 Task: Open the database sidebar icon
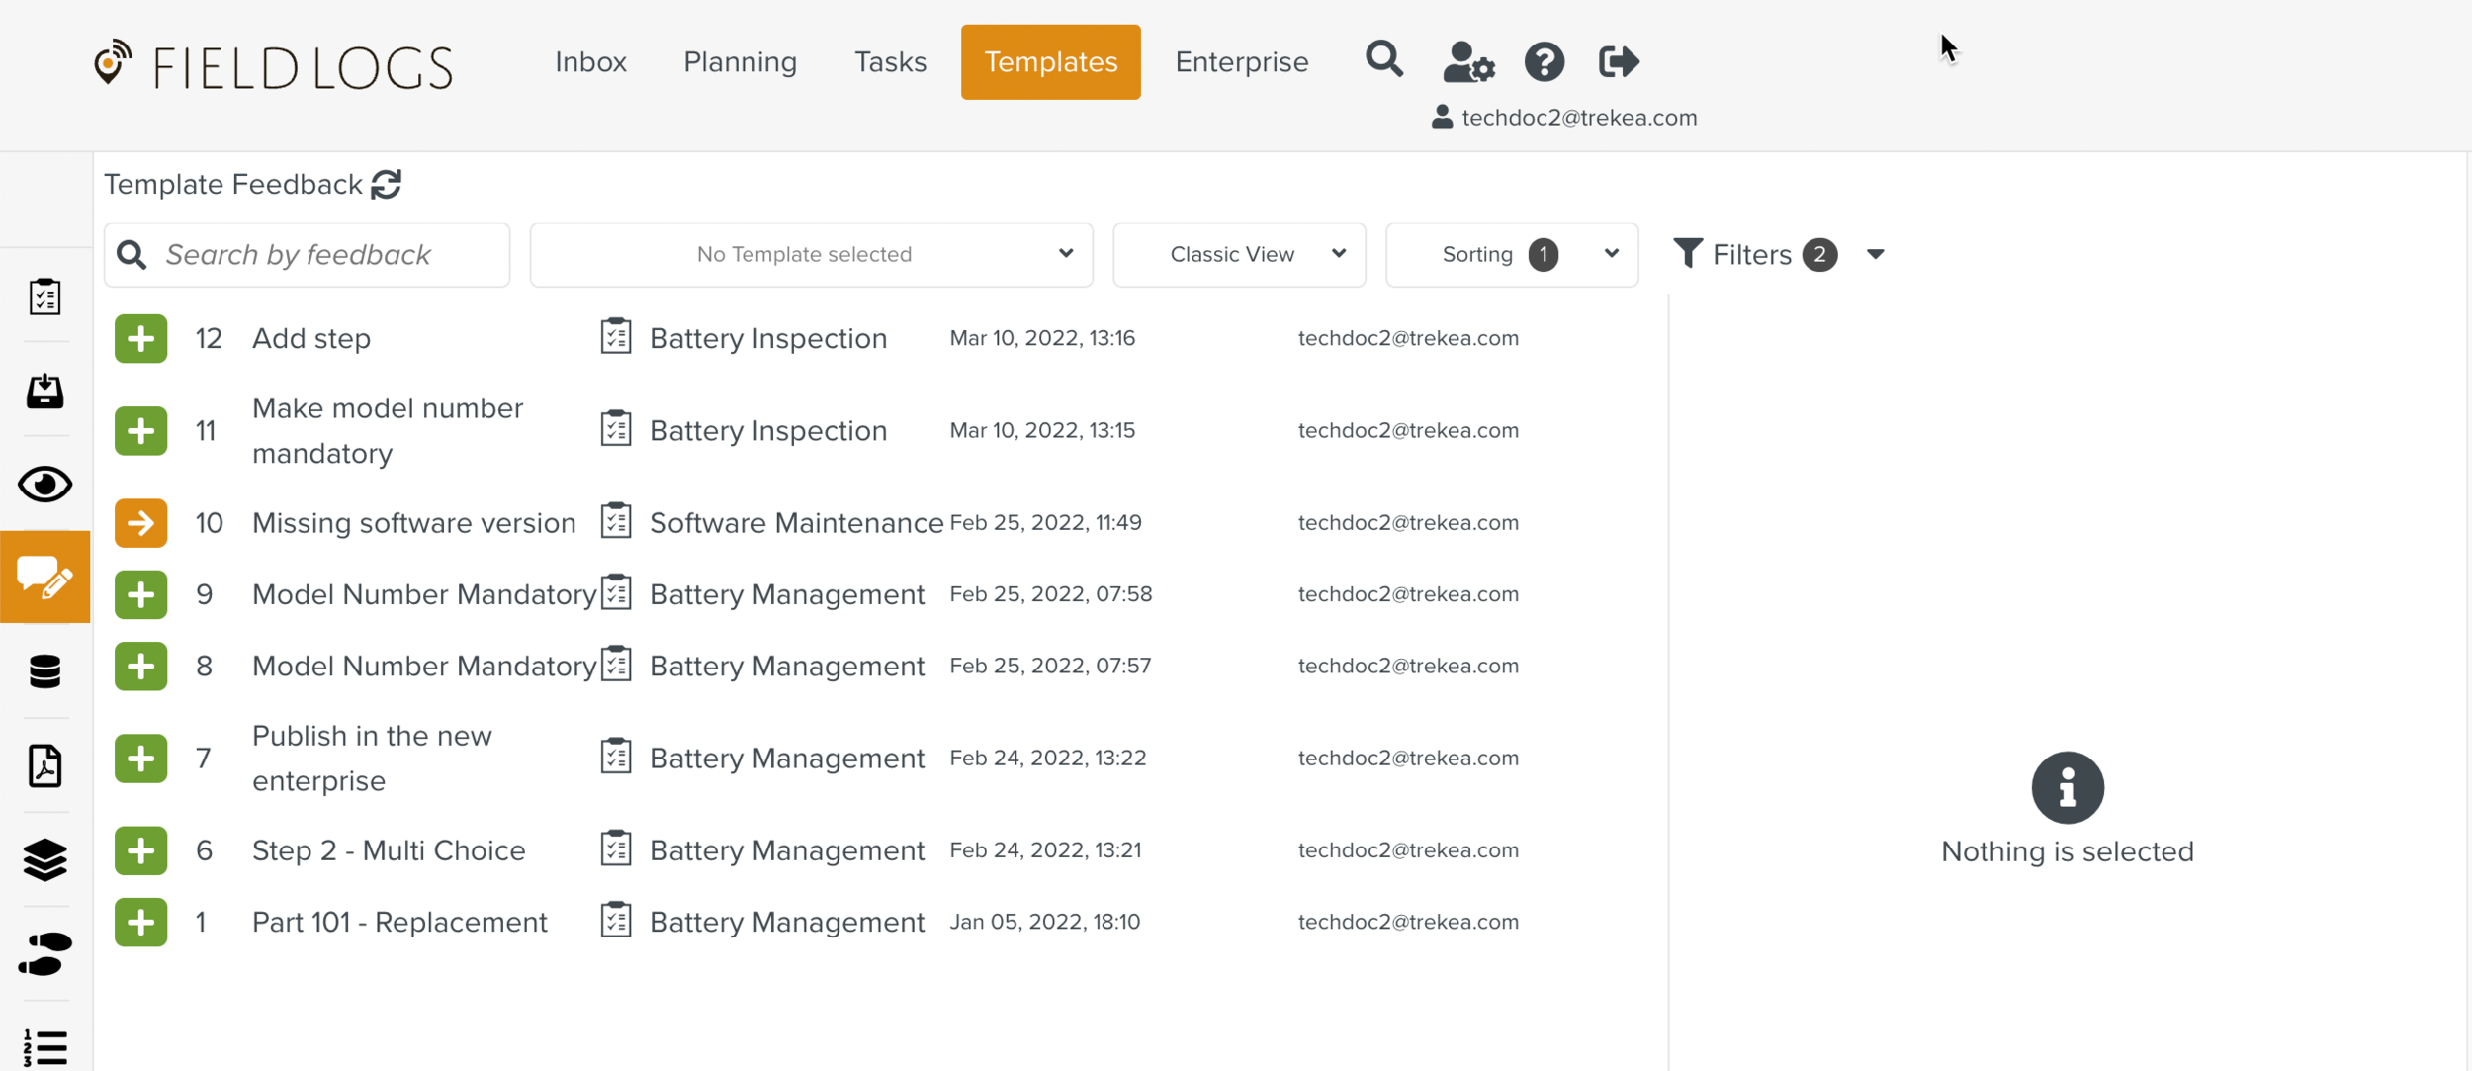[44, 671]
